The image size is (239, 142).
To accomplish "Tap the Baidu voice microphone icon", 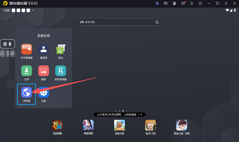I will [10, 44].
